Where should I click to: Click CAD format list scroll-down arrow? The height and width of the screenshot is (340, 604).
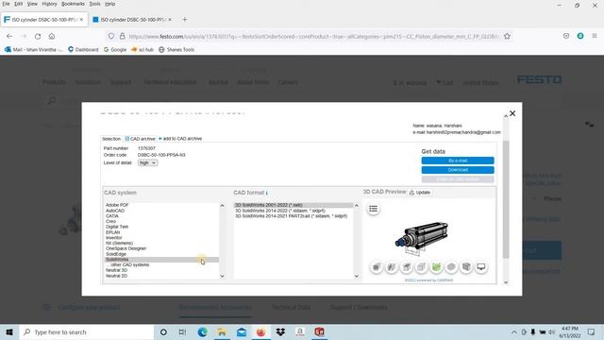(357, 276)
